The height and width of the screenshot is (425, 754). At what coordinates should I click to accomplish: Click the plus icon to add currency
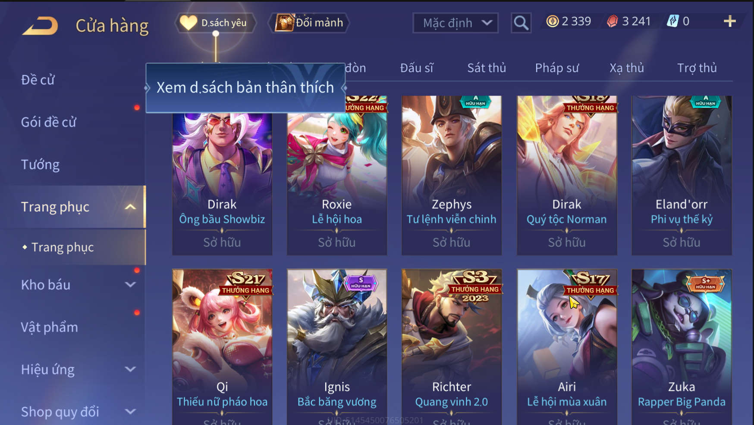pyautogui.click(x=729, y=21)
